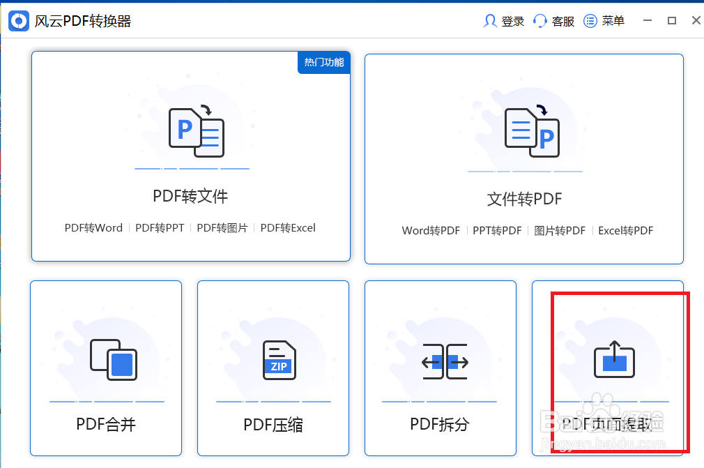
Task: Open PDF转图片 conversion link
Action: 222,227
